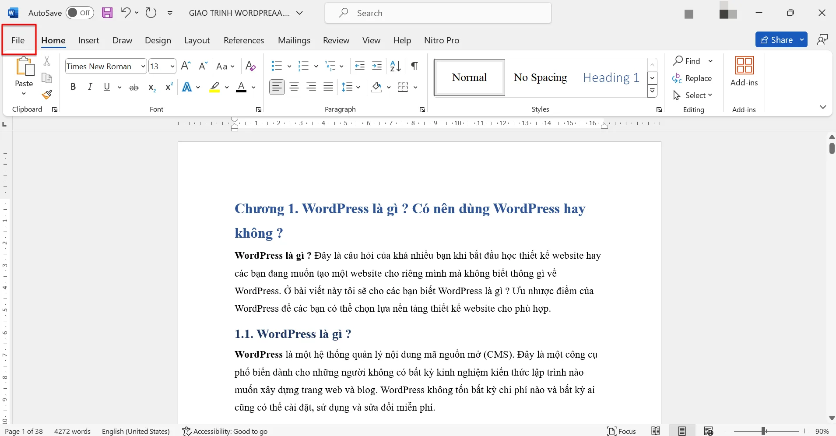Open the Times New Roman font dropdown
836x436 pixels.
click(x=143, y=66)
